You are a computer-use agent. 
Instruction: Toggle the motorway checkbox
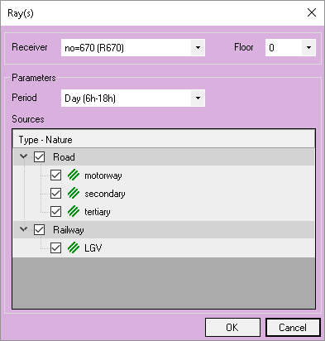[55, 175]
